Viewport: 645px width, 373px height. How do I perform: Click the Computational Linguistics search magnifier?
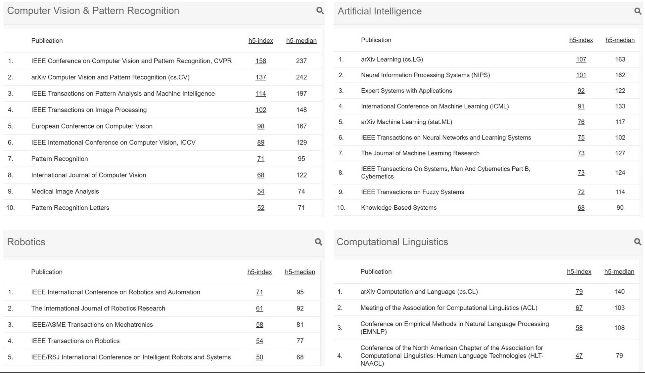[x=637, y=242]
